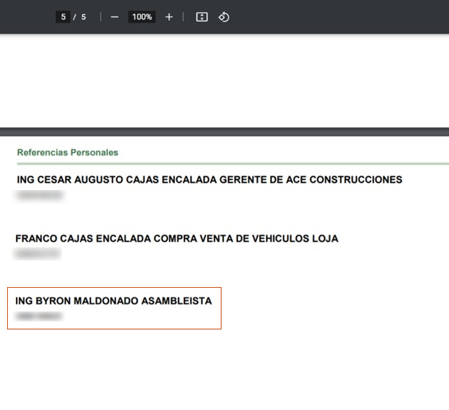This screenshot has height=410, width=449.
Task: Click the green divider line below heading
Action: [232, 164]
